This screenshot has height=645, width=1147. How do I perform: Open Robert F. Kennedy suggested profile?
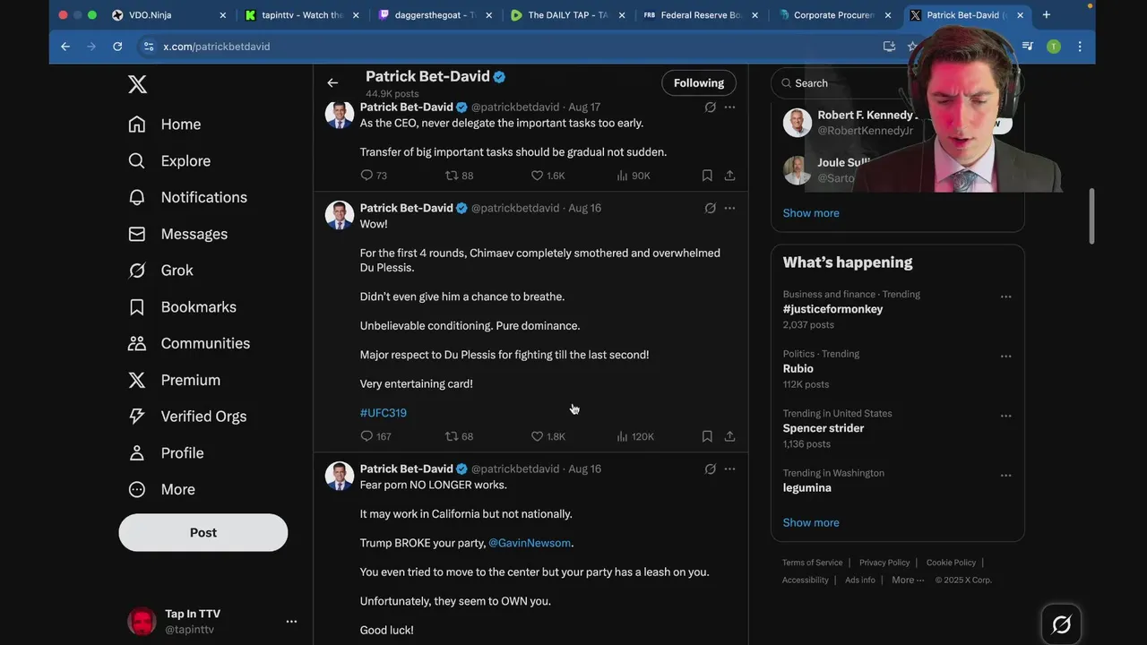click(x=866, y=123)
